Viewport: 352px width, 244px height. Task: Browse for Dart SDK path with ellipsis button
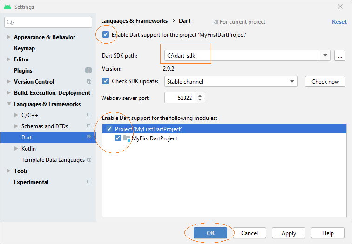(340, 56)
